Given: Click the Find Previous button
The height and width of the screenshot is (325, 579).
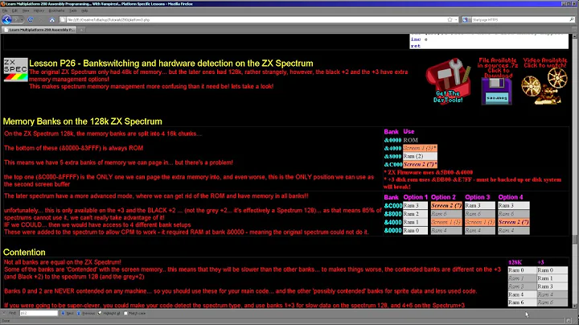Looking at the screenshot, I should click(86, 313).
